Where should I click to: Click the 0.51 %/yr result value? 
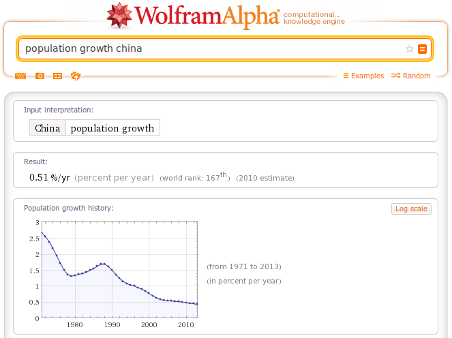50,177
